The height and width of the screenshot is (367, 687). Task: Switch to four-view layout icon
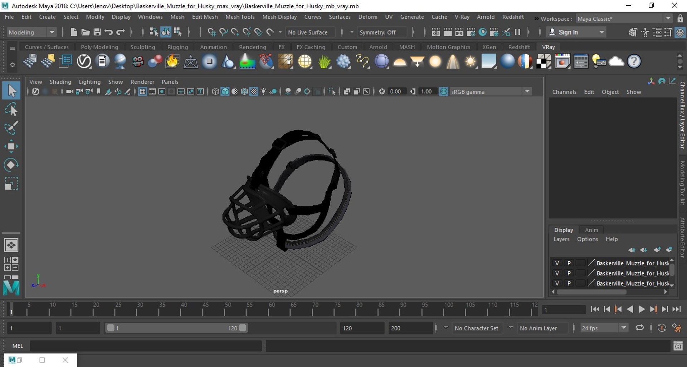[11, 264]
